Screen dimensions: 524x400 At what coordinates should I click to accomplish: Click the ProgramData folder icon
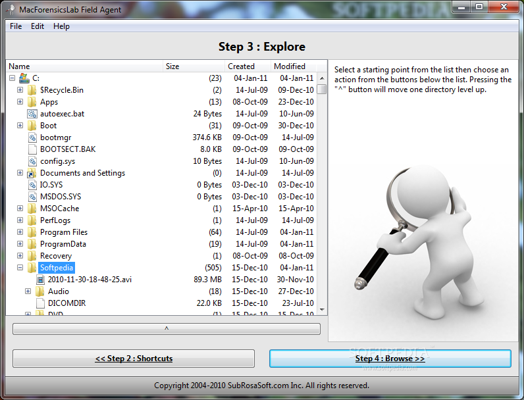click(x=32, y=244)
